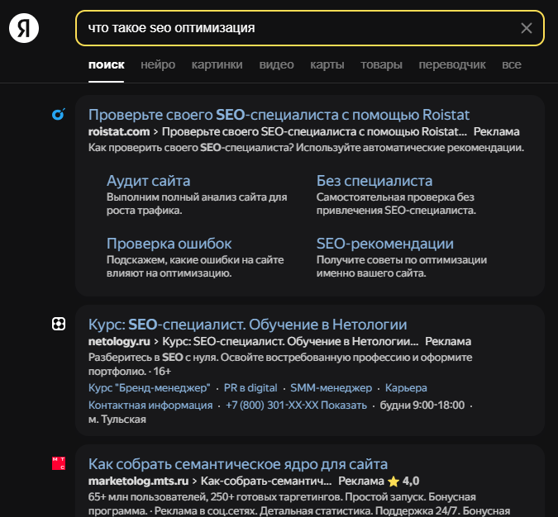Viewport: 558px width, 517px height.
Task: Switch to the 'видео' tab
Action: point(276,64)
